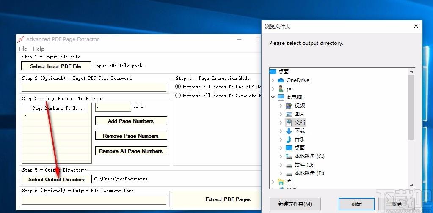The width and height of the screenshot is (433, 213).
Task: Click the PDF file password field
Action: pos(94,87)
